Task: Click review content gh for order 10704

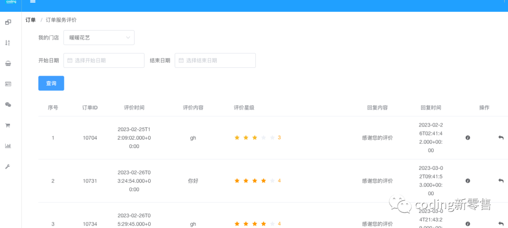Action: click(x=193, y=138)
